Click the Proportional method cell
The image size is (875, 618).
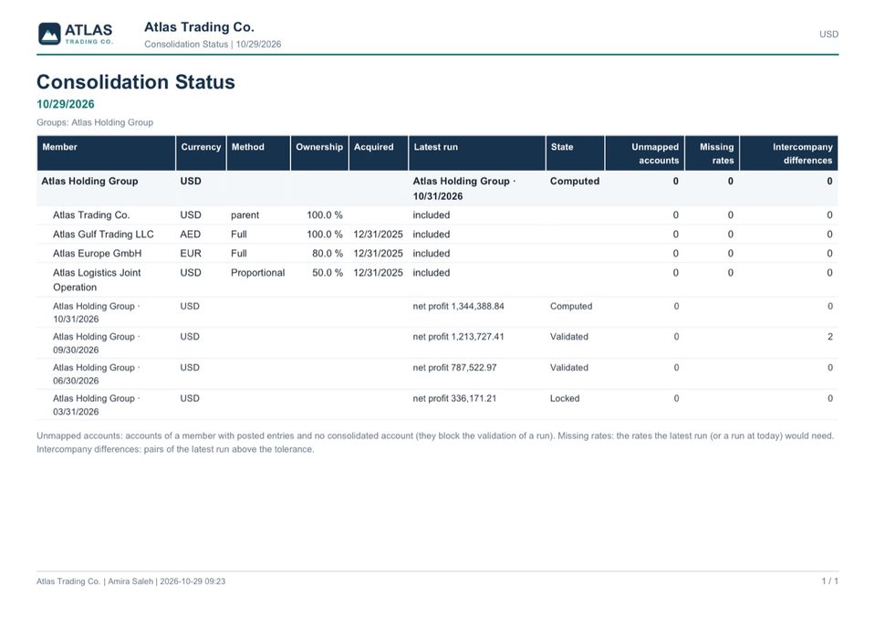tap(258, 272)
